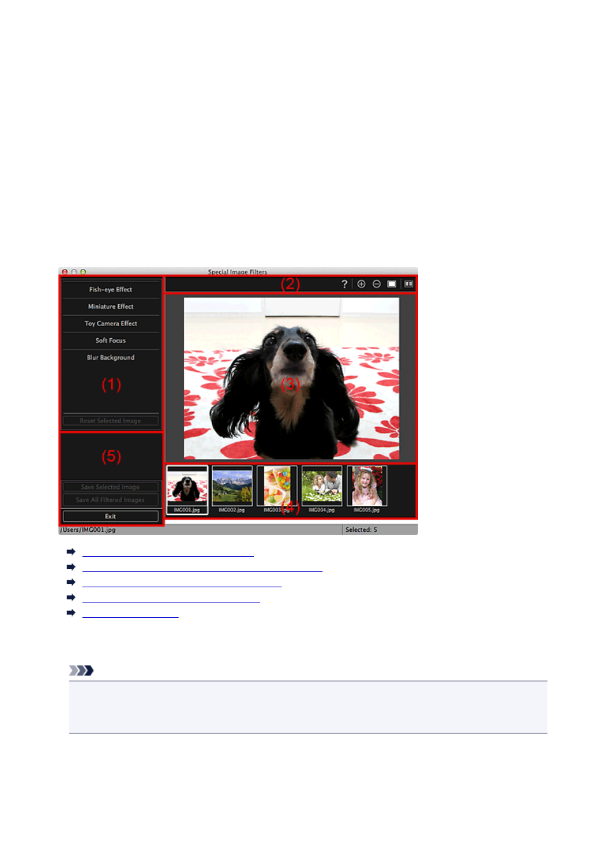The image size is (606, 858).
Task: Click the Zoom In plus icon
Action: [x=361, y=284]
